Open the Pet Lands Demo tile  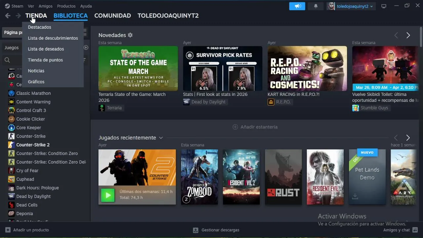367,177
